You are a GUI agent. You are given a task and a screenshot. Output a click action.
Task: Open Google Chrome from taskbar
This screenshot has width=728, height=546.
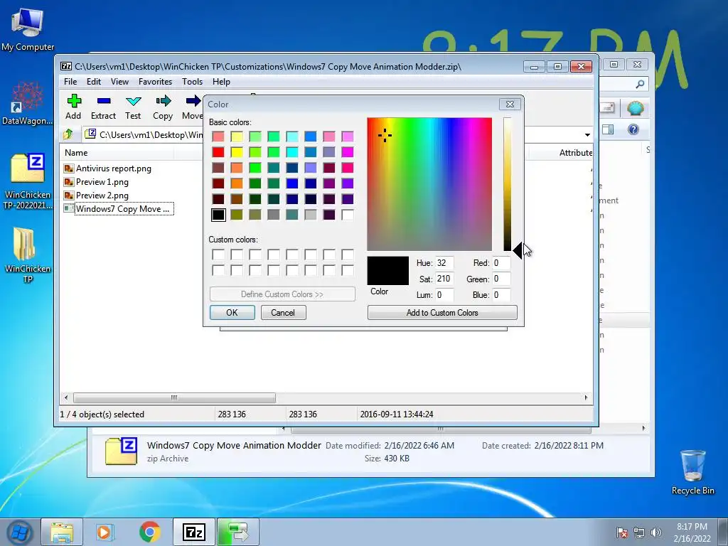coord(149,532)
